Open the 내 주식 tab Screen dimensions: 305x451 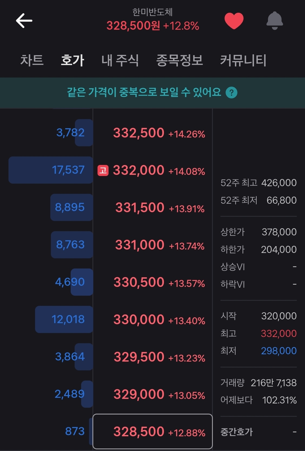click(x=120, y=60)
